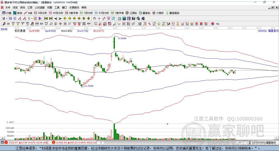The height and width of the screenshot is (151, 279).
Task: Select the hand pan tool
Action: click(x=95, y=19)
